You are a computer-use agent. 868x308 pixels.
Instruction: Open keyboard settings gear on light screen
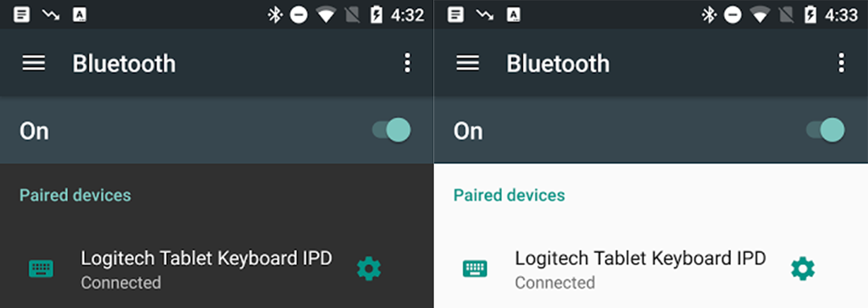pos(803,269)
